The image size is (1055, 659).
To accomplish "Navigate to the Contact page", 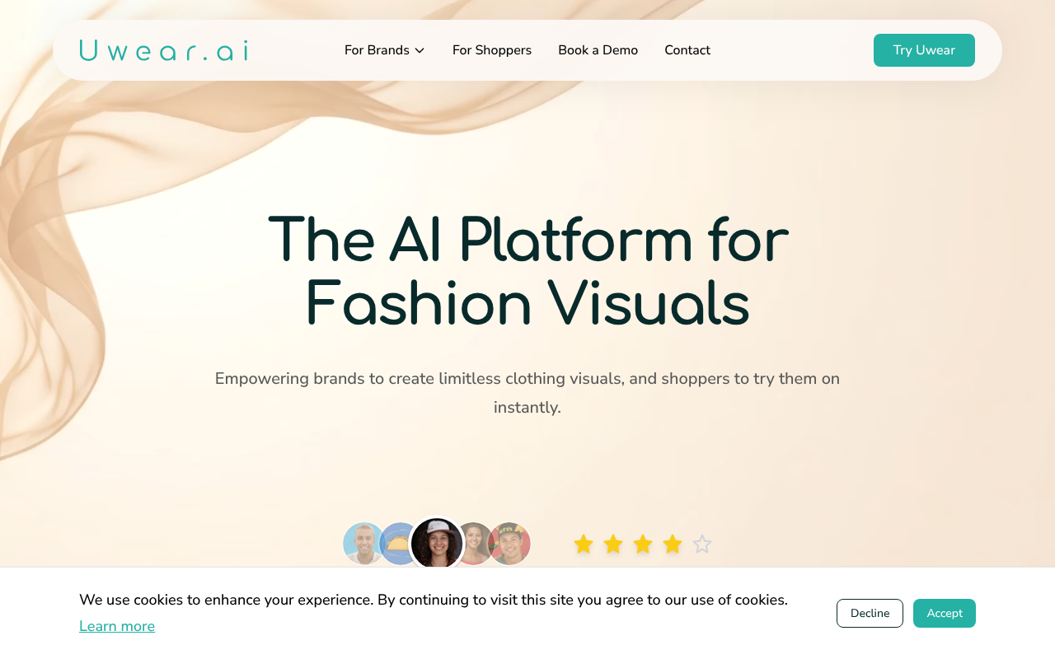I will [x=687, y=49].
